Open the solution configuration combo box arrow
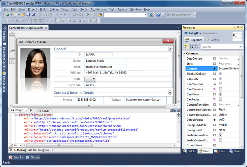The image size is (247, 167). tap(145, 15)
